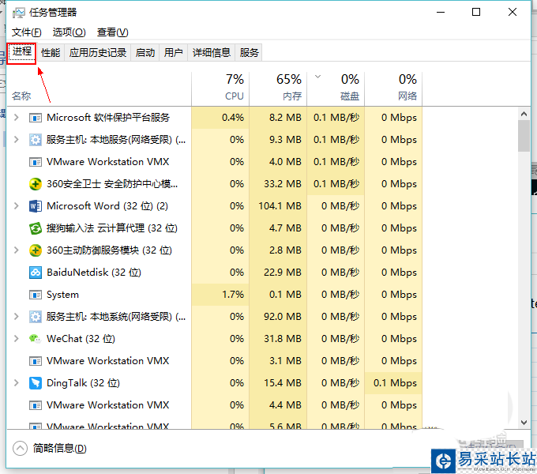Image resolution: width=537 pixels, height=474 pixels.
Task: Click the 360主动防御服务模块 icon
Action: (x=36, y=250)
